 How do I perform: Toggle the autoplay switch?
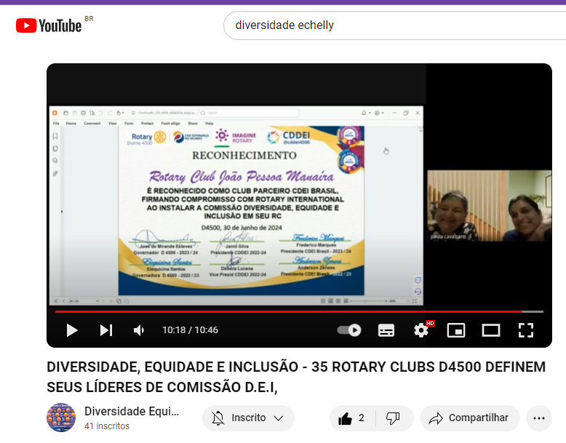pos(349,330)
